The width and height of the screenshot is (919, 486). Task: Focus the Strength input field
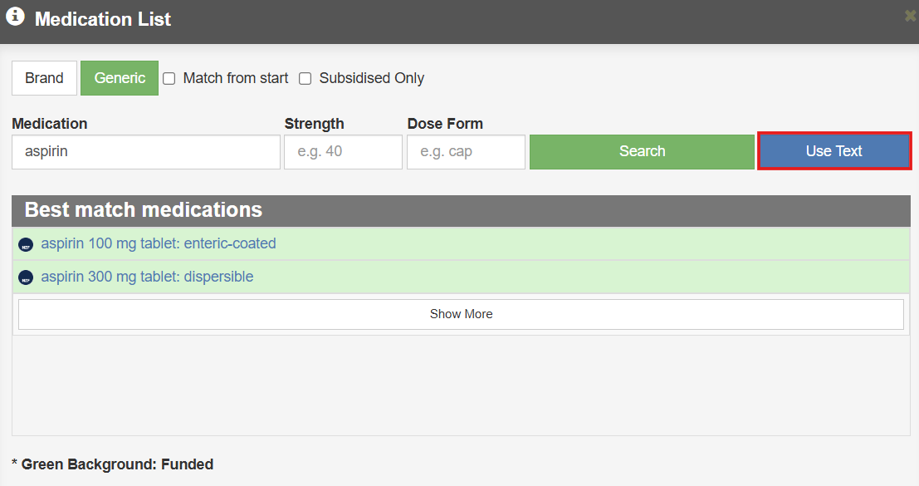click(x=343, y=152)
